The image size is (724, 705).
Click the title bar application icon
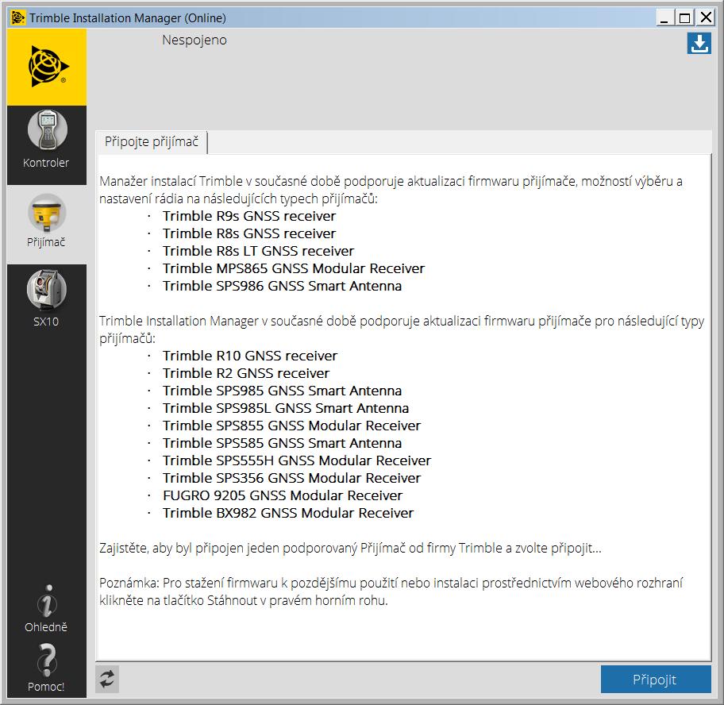[18, 17]
